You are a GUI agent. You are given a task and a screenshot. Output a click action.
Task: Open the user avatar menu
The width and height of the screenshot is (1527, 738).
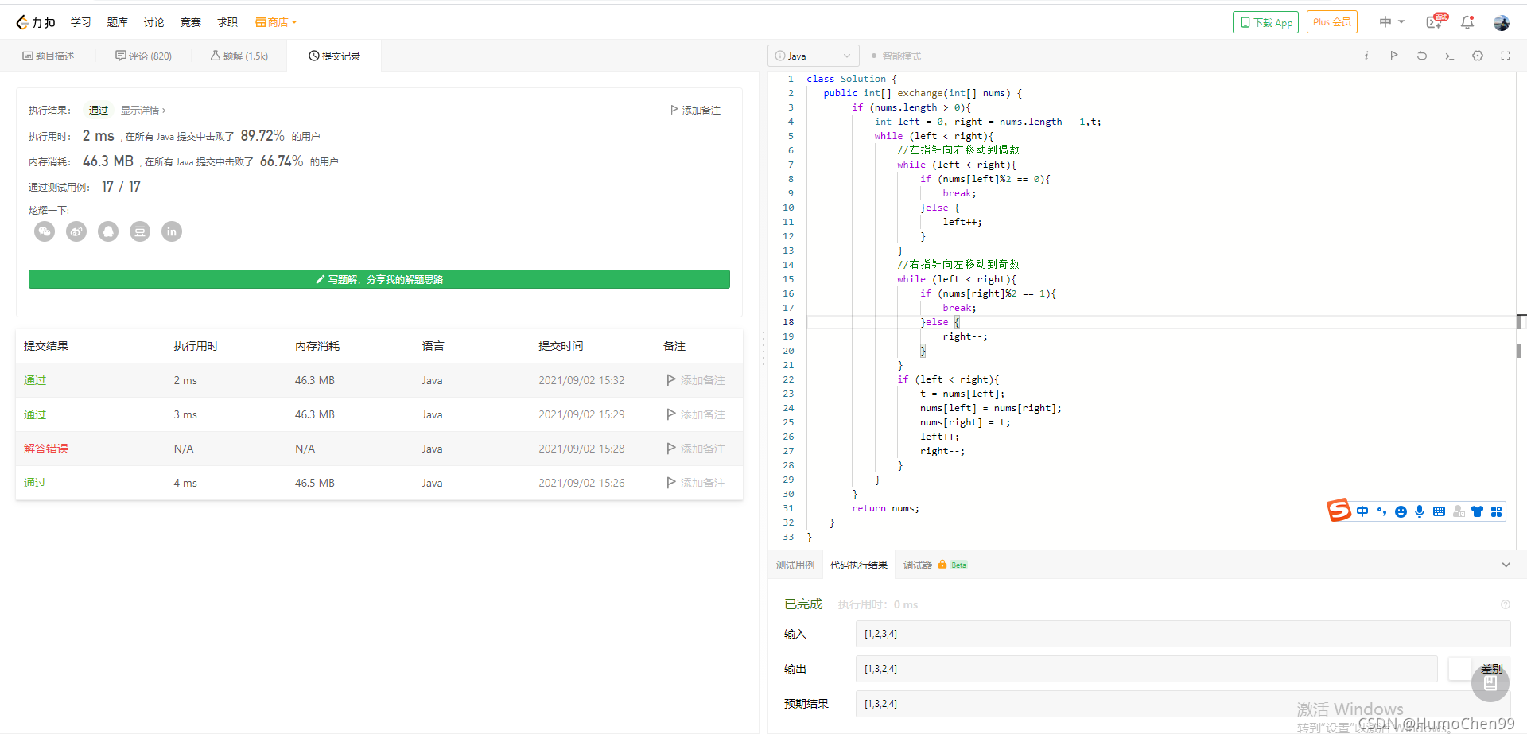tap(1502, 22)
